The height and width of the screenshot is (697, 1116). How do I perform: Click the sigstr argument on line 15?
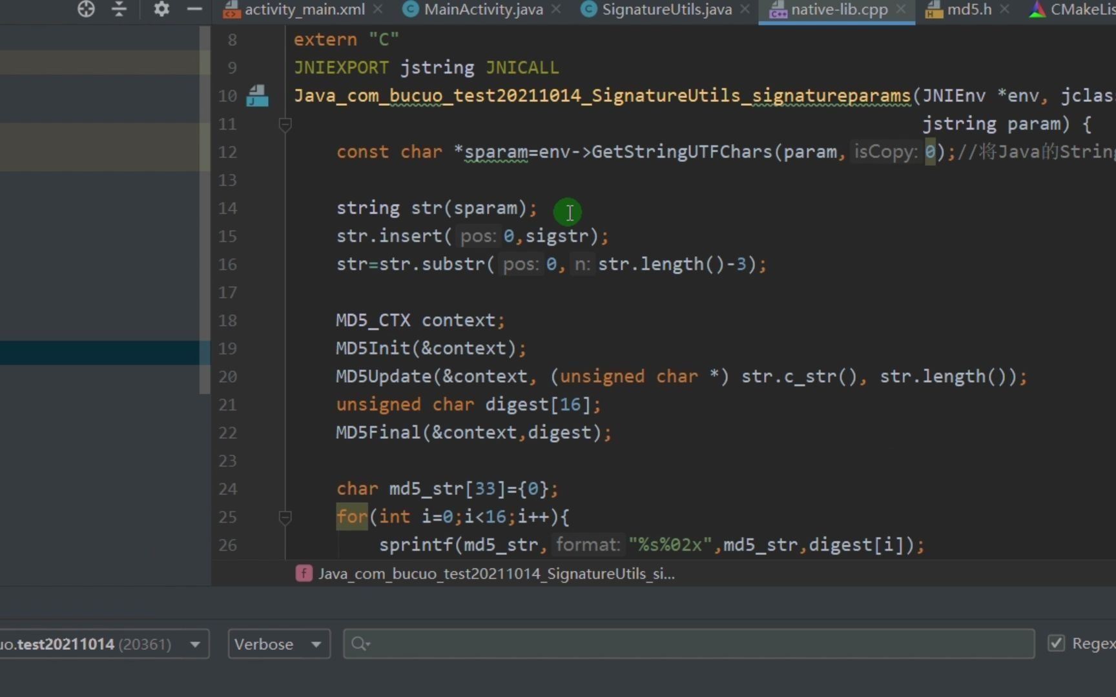(557, 236)
